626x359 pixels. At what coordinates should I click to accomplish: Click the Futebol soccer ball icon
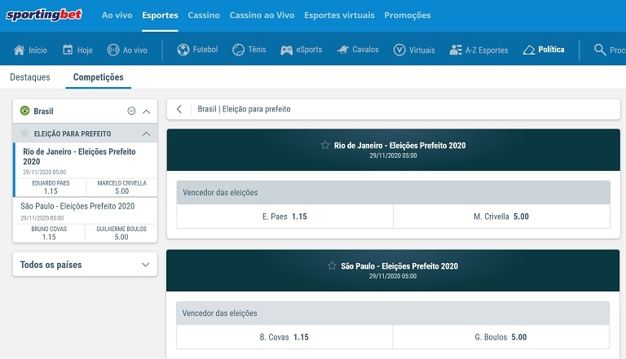point(183,50)
